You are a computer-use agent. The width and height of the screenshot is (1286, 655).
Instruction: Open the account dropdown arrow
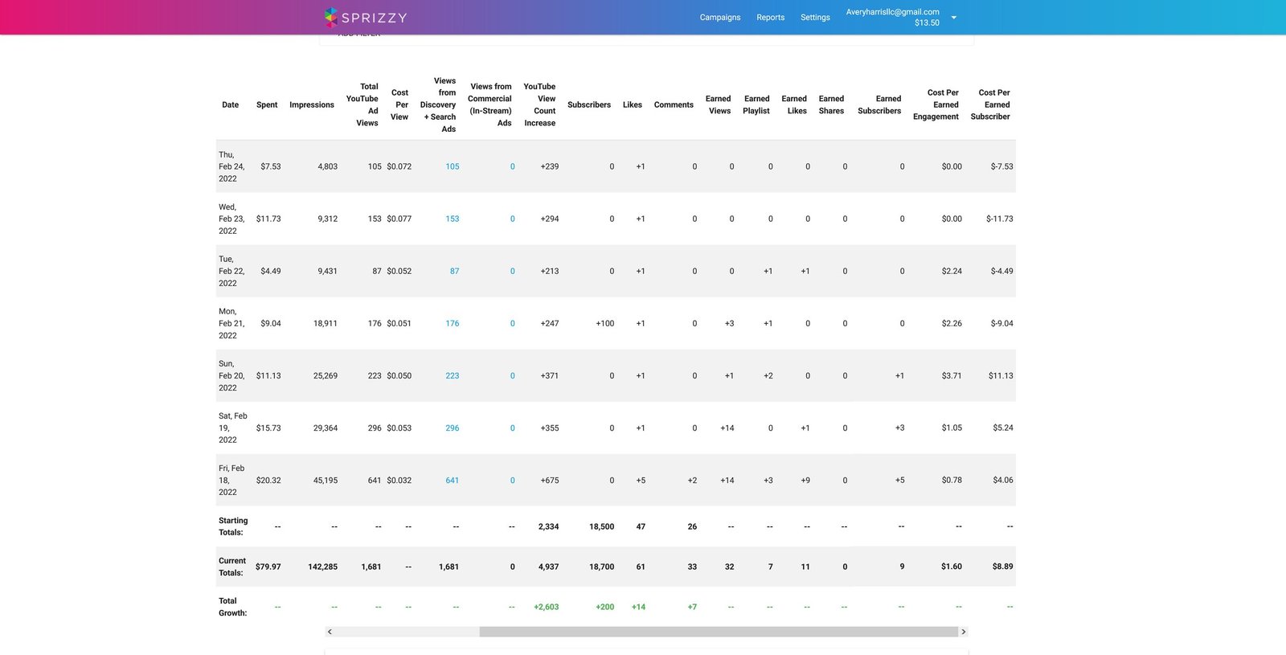[954, 18]
